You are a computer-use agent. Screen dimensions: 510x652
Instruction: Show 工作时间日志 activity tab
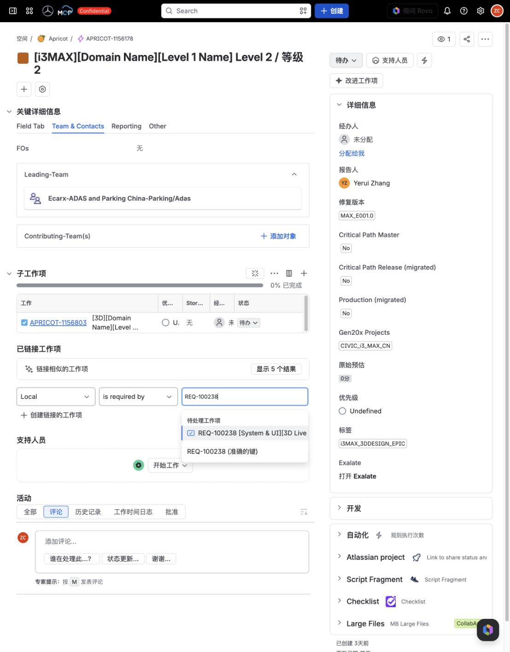[133, 512]
